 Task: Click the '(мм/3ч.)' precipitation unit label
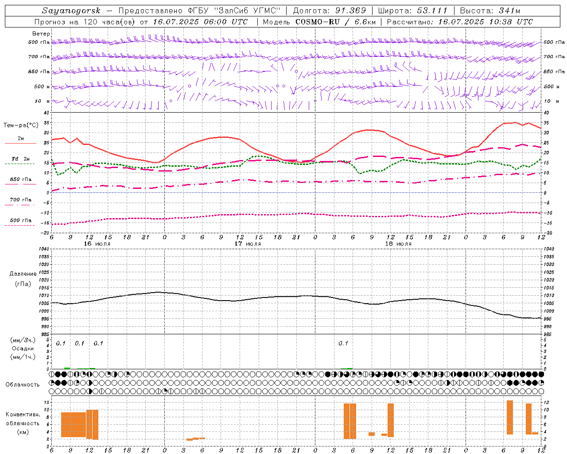pos(23,340)
